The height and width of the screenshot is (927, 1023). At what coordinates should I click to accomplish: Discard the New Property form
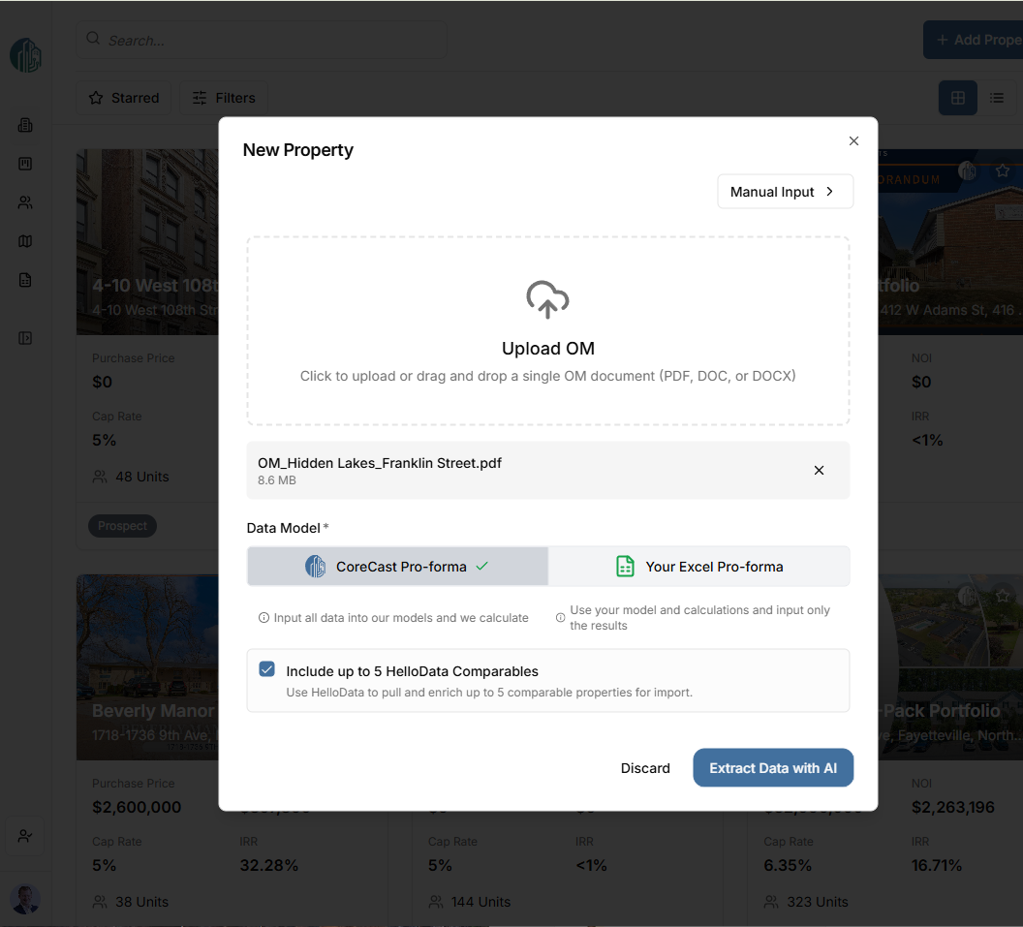click(x=645, y=767)
